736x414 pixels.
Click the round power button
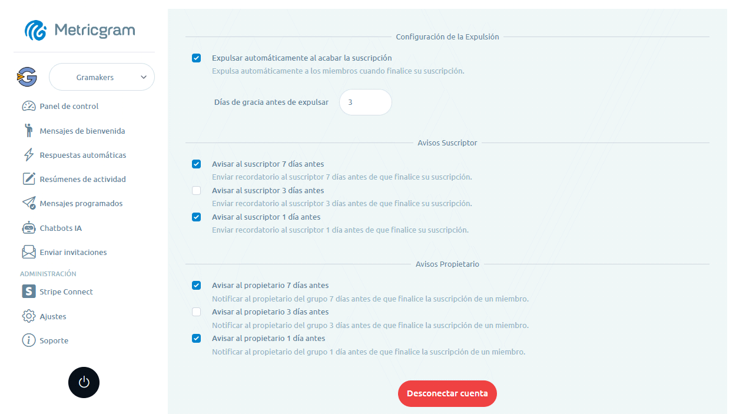[84, 382]
